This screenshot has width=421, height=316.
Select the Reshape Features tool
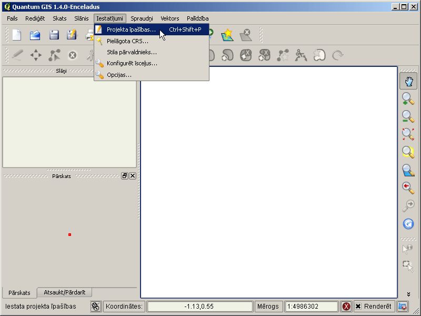click(283, 55)
